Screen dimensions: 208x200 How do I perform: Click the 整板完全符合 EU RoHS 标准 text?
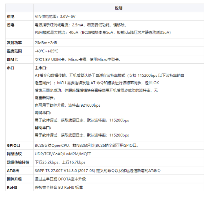coord(59,187)
